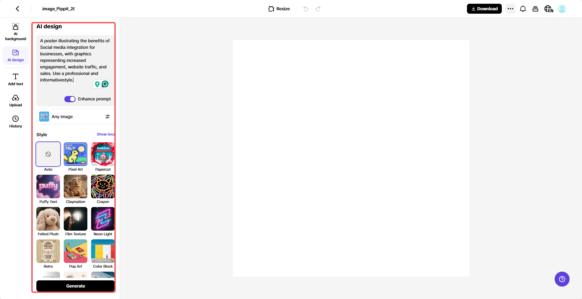Viewport: 582px width, 299px height.
Task: Toggle the Enhance prompt switch
Action: [70, 99]
